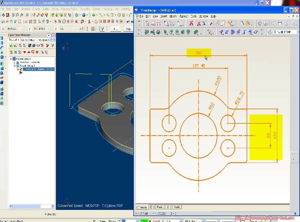Viewport: 300px width, 222px height.
Task: Close the Operations Manager panel
Action: click(x=53, y=35)
